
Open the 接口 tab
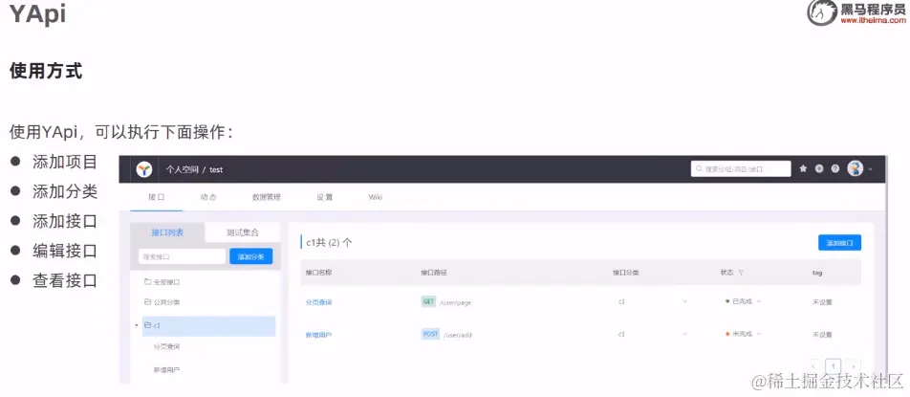coord(156,197)
